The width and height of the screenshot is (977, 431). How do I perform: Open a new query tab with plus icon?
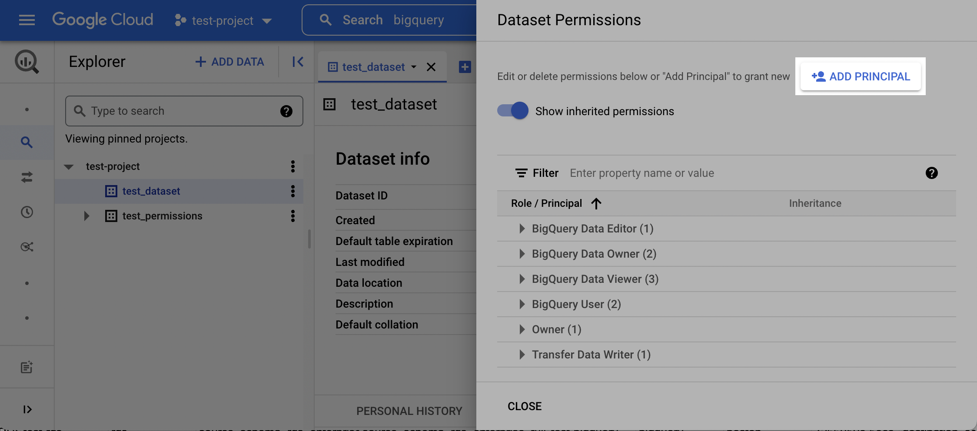pos(465,67)
